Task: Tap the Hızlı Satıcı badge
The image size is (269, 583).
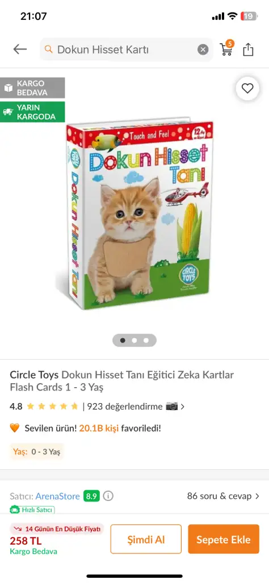Action: pos(32,510)
